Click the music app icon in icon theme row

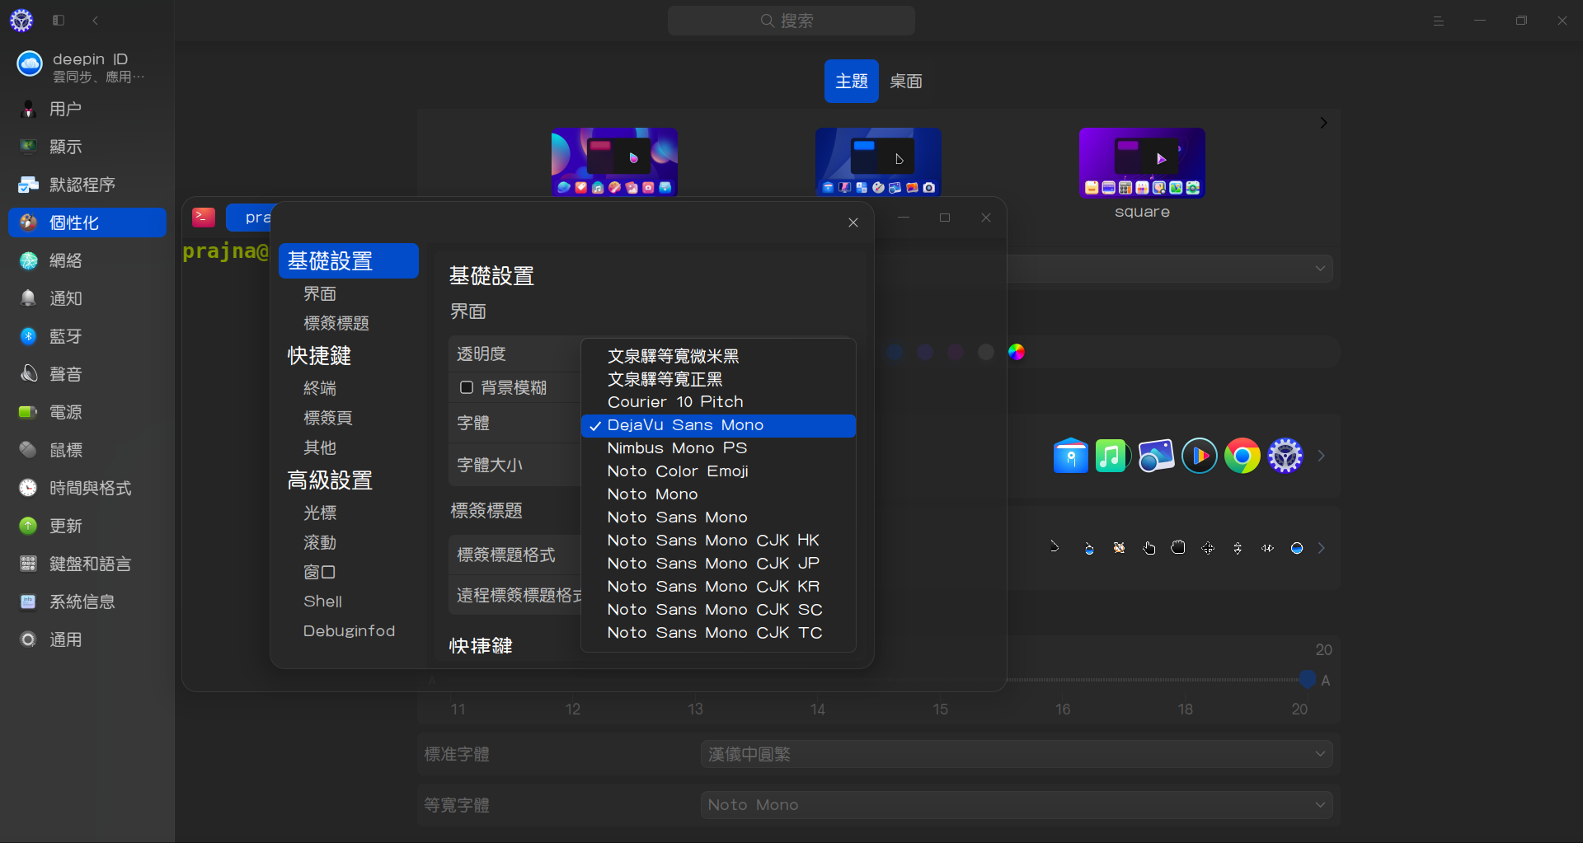[1113, 456]
